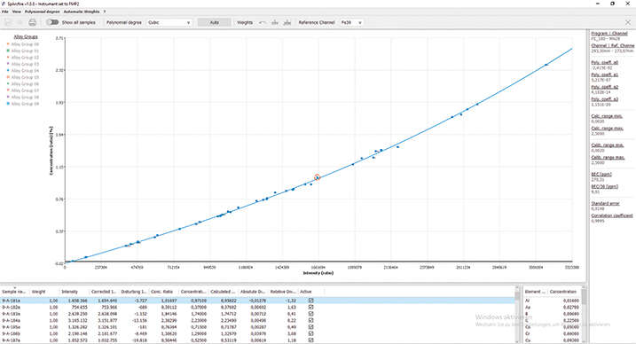Click the Auto button
Screen dimensions: 636x344
(214, 22)
